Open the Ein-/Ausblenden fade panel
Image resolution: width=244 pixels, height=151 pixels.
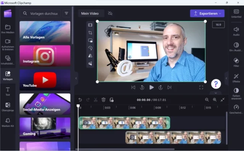coord(236,47)
